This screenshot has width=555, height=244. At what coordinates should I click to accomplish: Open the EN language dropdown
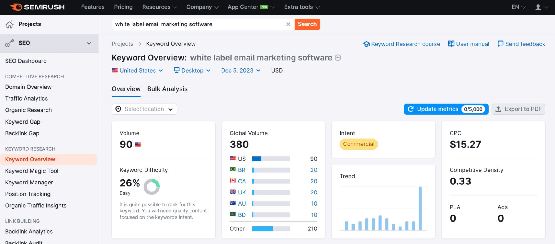click(519, 7)
